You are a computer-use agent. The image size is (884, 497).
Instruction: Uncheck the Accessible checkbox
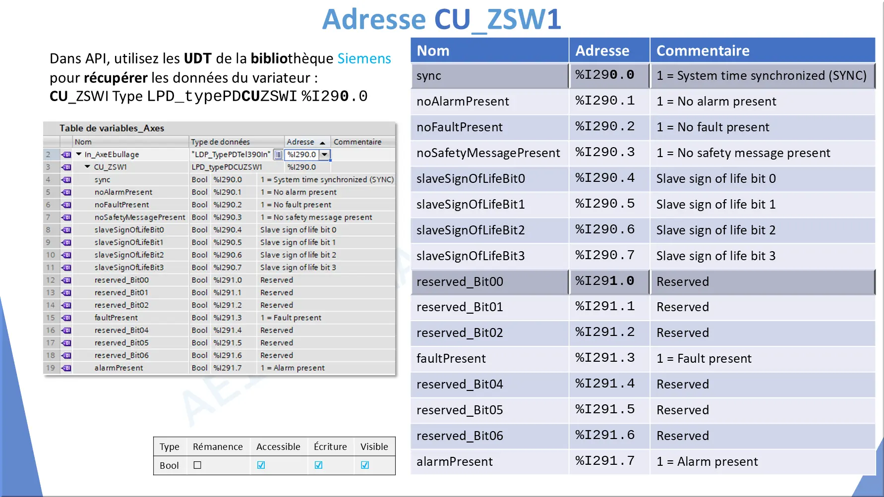tap(261, 465)
